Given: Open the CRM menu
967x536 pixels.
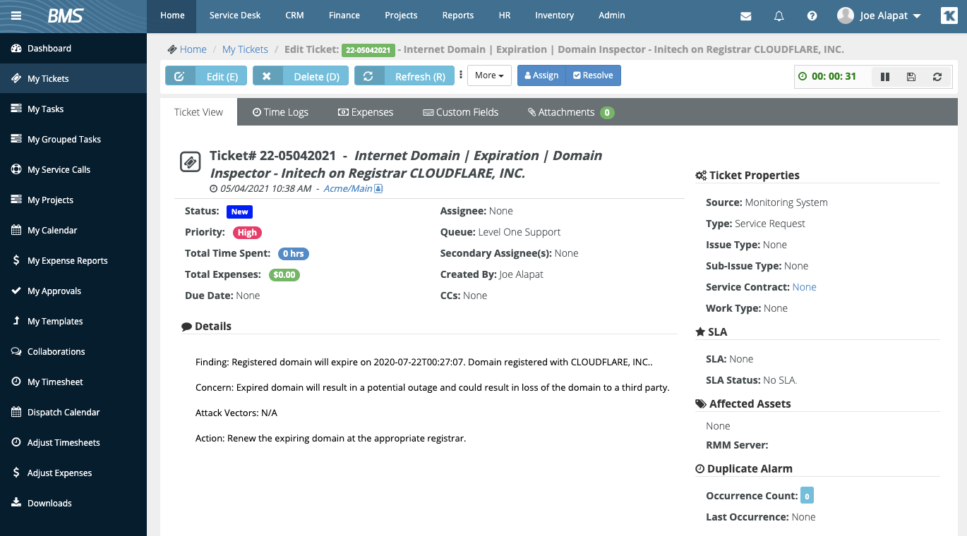Looking at the screenshot, I should (294, 16).
